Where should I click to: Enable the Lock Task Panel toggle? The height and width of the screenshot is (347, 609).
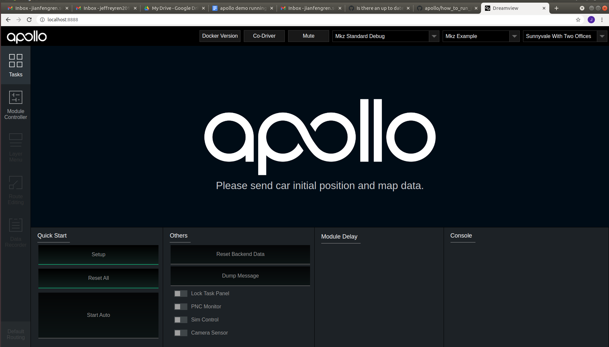[x=180, y=293]
